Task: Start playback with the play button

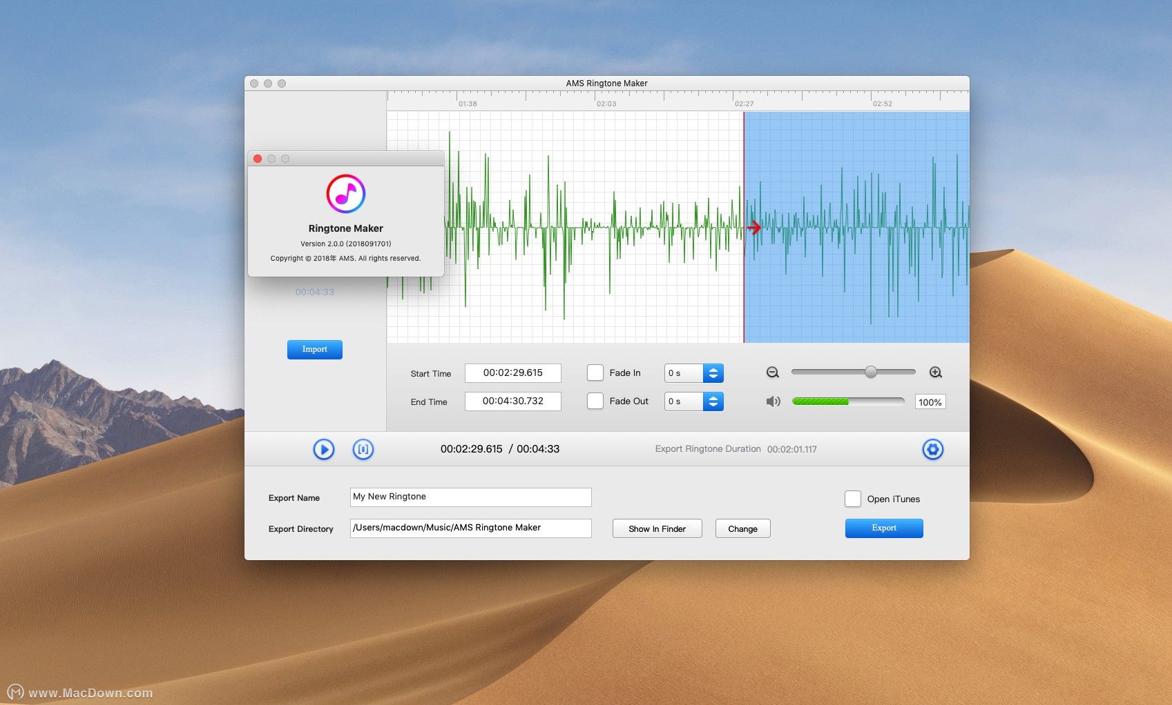Action: tap(323, 449)
